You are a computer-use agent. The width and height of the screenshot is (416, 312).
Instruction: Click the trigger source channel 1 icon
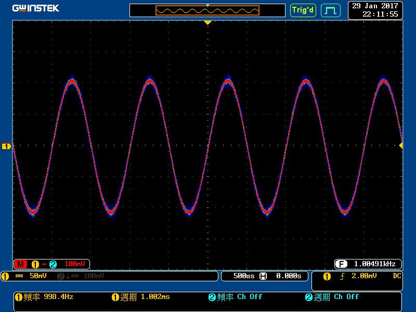pyautogui.click(x=327, y=277)
